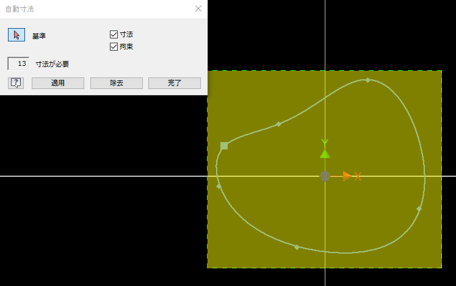Open help with the question mark icon
Screen dimensions: 456x286
(15, 83)
